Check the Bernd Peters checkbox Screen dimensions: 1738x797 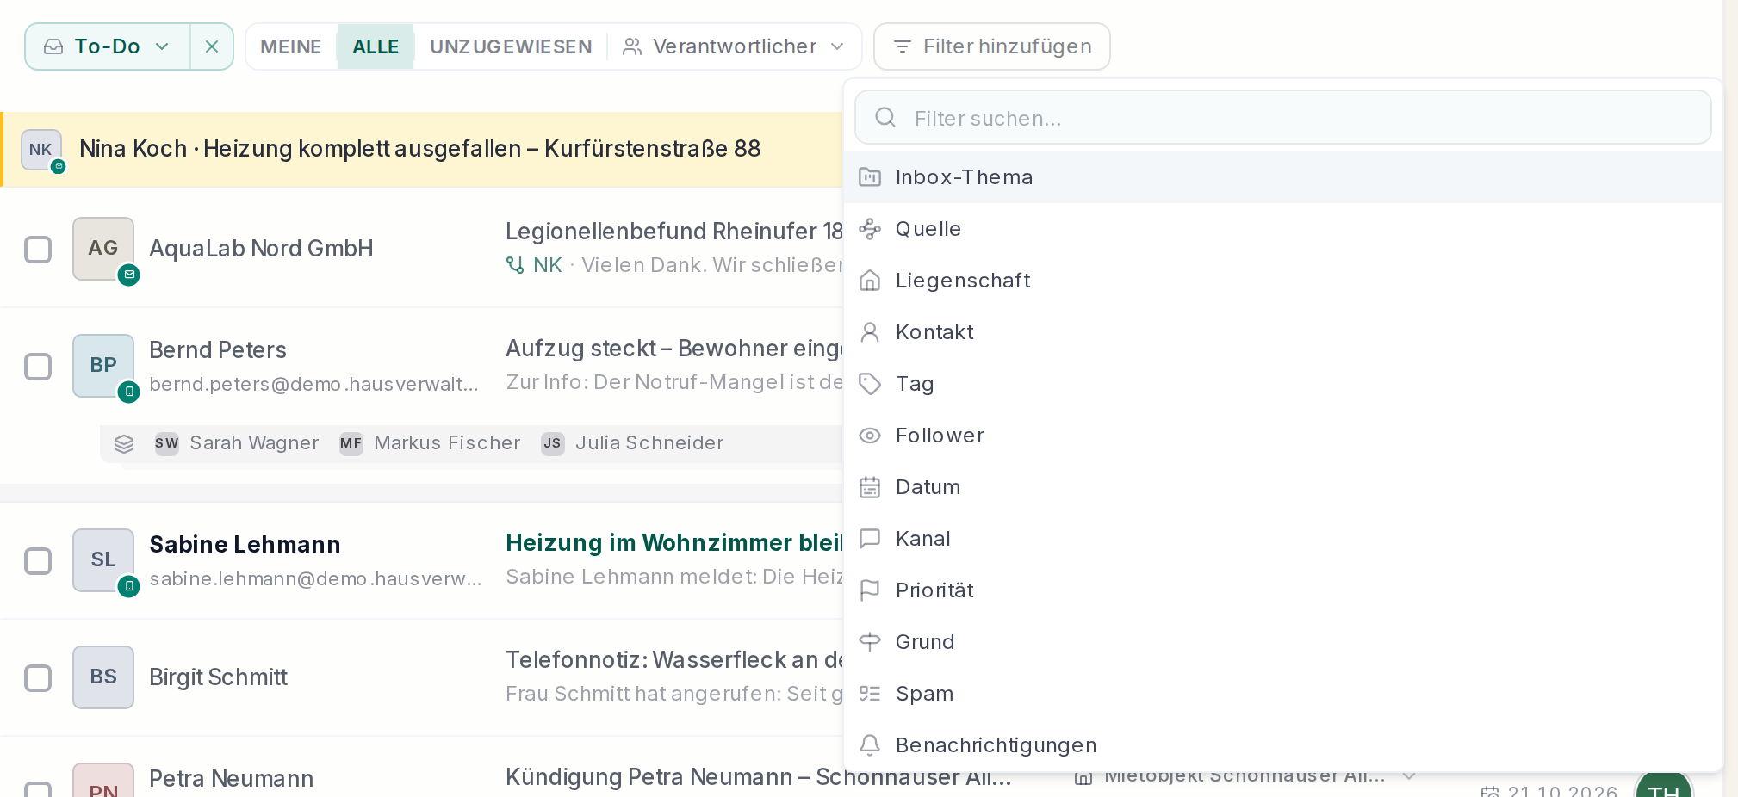pyautogui.click(x=38, y=367)
